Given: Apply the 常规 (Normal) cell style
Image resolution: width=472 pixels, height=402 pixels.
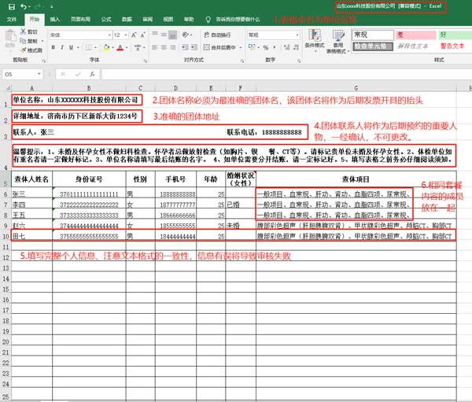Looking at the screenshot, I should coord(373,35).
